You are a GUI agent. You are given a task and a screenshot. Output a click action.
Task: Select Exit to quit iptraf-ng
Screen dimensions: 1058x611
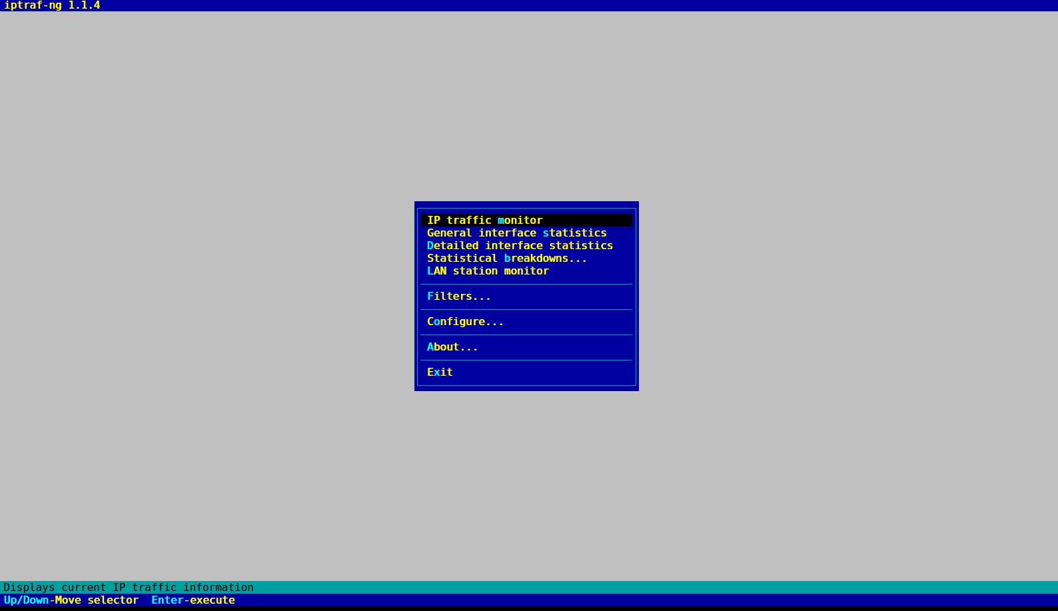pos(440,372)
